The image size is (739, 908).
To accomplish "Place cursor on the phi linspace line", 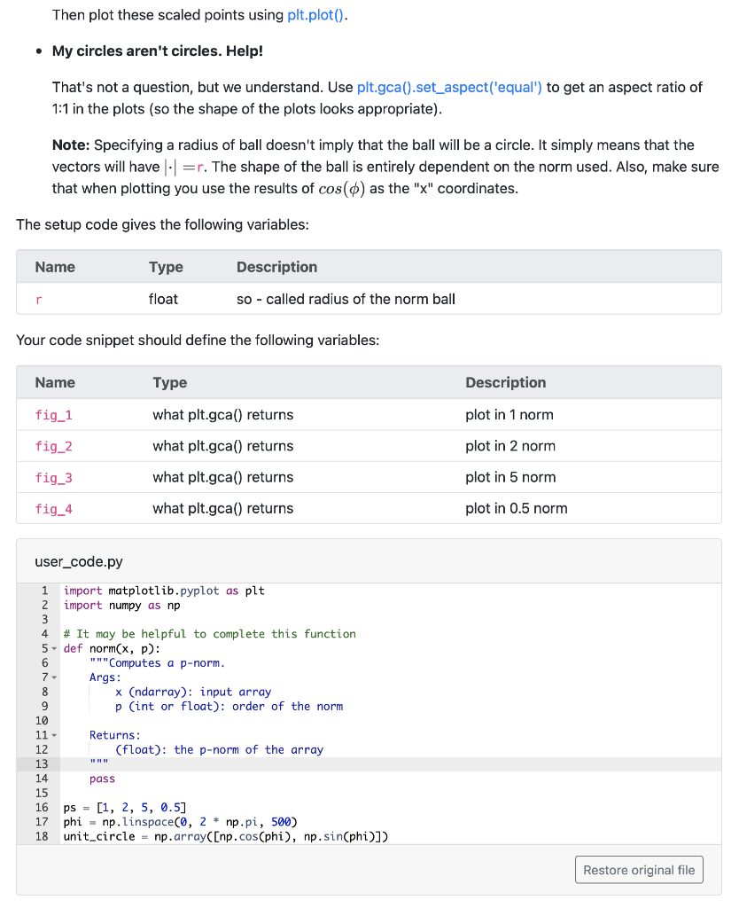I will [181, 822].
